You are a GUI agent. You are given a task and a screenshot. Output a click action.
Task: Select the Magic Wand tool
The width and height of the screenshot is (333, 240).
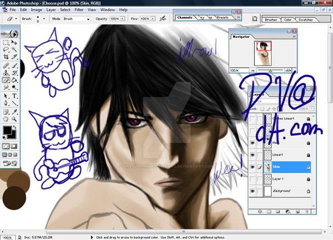[x=14, y=50]
